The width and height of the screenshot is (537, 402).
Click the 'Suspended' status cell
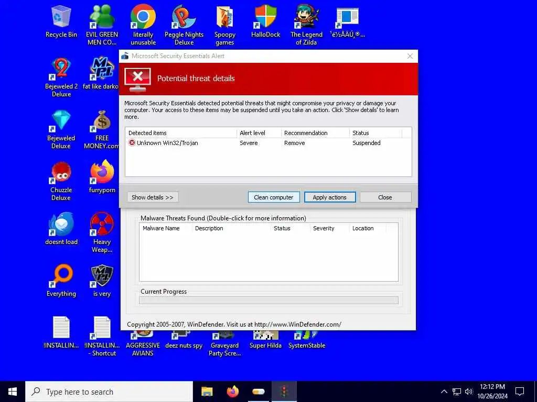point(367,143)
